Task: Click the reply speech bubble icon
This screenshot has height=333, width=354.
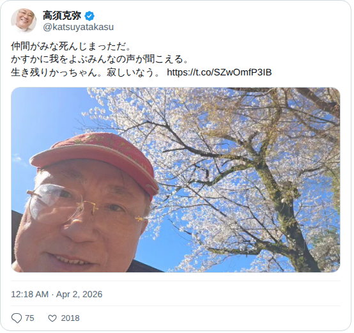Action: point(17,318)
